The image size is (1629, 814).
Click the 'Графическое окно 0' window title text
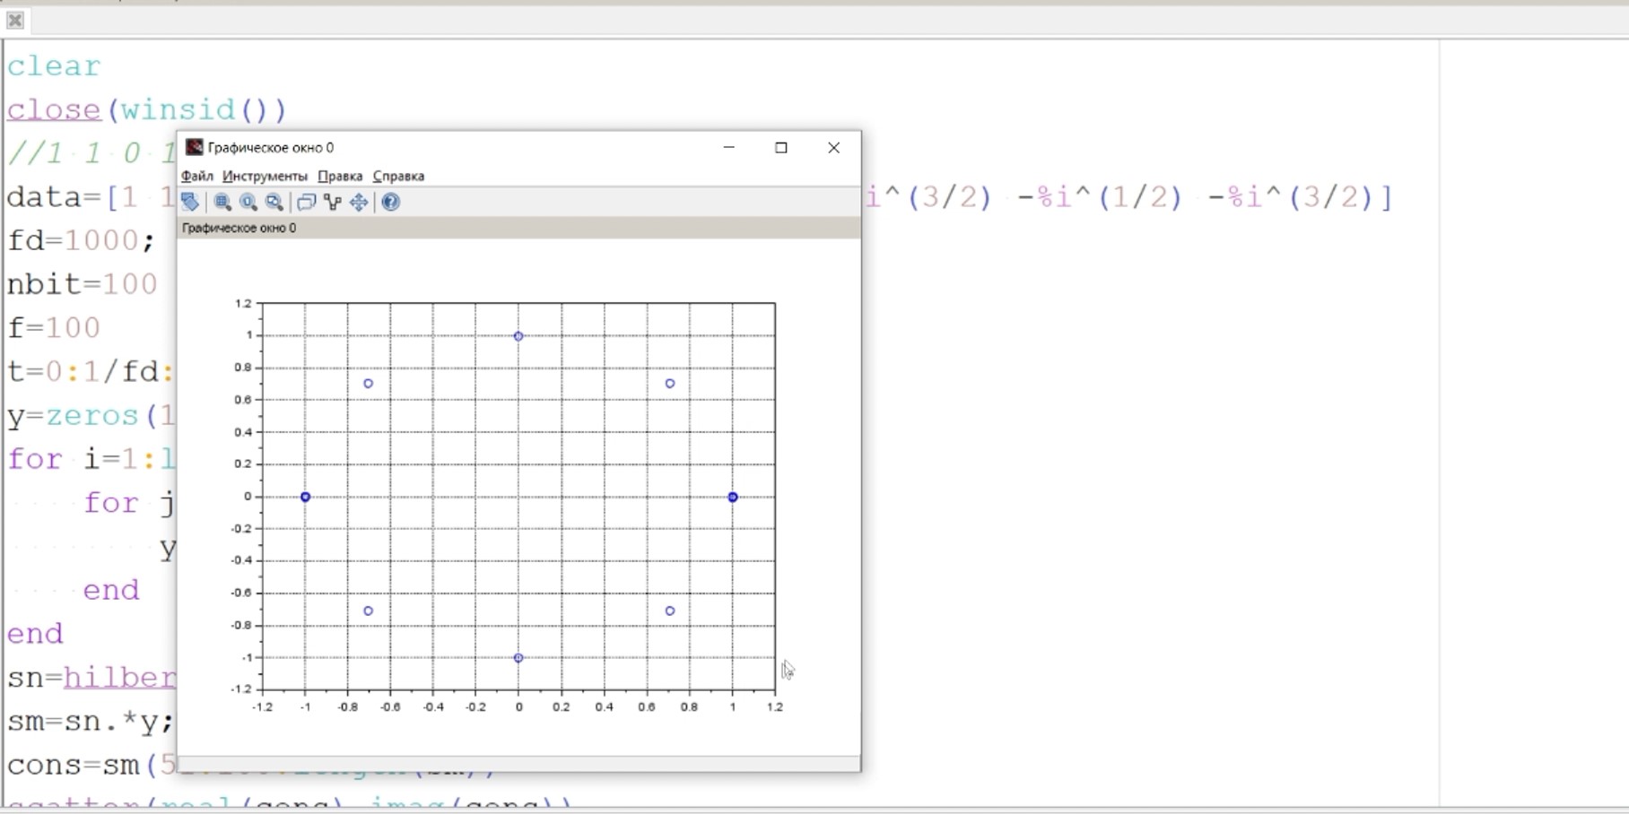click(271, 147)
